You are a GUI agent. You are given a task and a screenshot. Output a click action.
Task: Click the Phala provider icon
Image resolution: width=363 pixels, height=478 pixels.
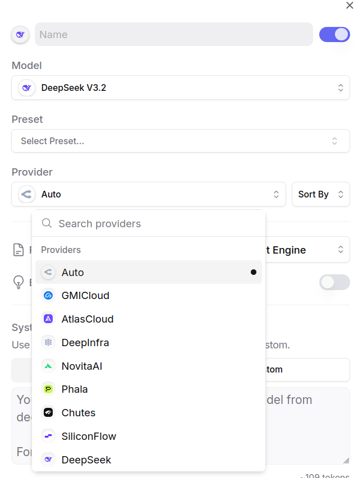pos(48,389)
